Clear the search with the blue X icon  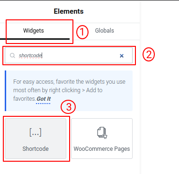(122, 56)
